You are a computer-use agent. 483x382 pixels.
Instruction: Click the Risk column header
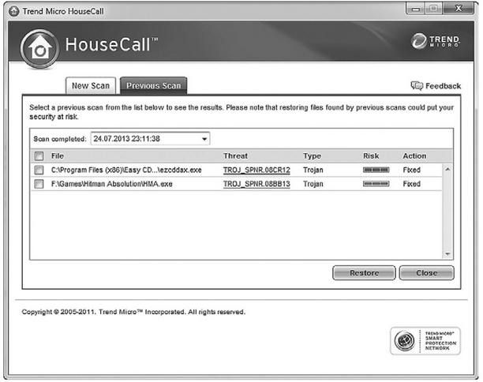point(371,156)
